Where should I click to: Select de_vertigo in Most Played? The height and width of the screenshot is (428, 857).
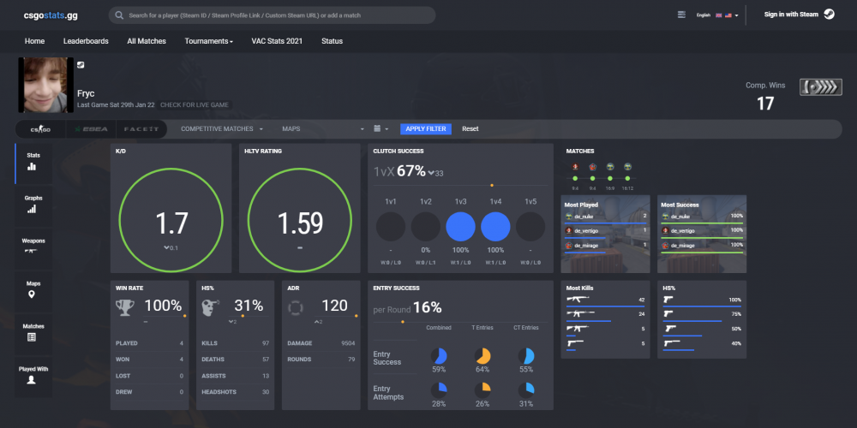point(605,231)
